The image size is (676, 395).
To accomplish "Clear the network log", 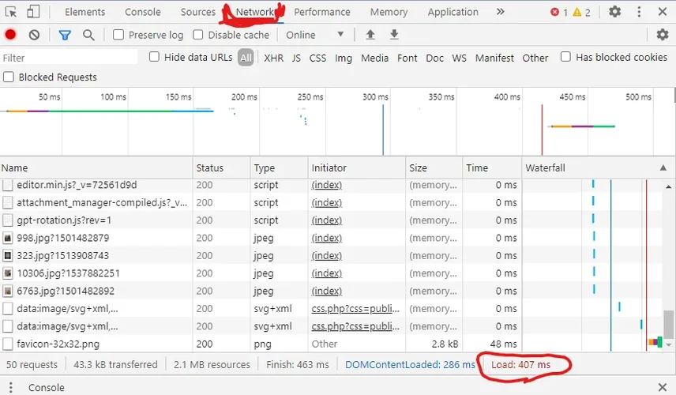I will 34,35.
